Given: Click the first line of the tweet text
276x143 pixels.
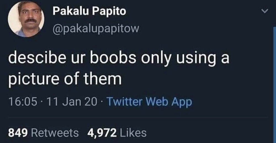Looking at the screenshot, I should [x=119, y=59].
